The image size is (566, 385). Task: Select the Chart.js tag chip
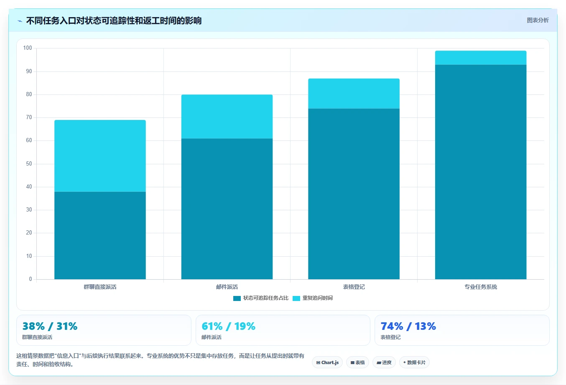pyautogui.click(x=327, y=362)
